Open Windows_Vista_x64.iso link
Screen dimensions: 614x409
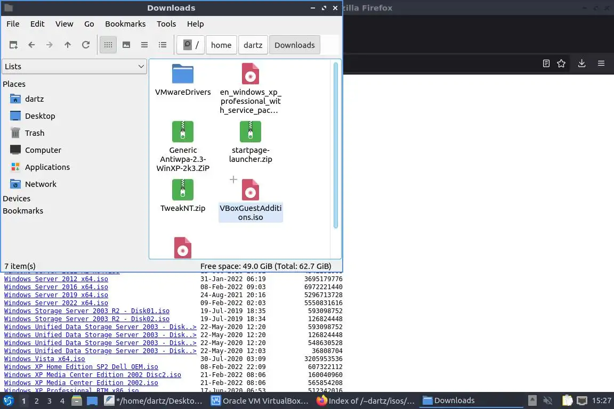[x=44, y=359]
